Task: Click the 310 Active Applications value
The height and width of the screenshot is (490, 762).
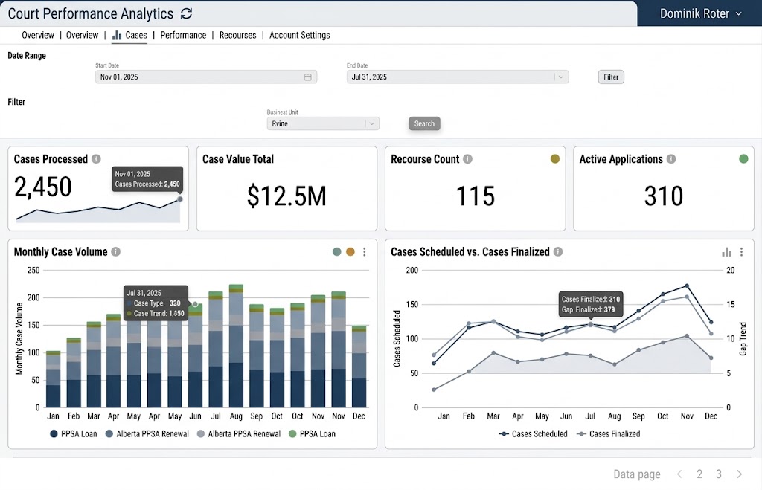Action: (x=664, y=196)
